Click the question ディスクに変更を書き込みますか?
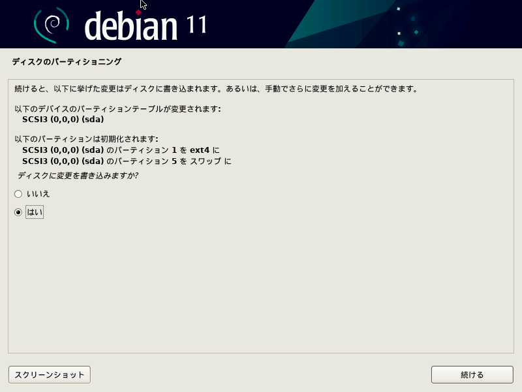Screen dimensions: 522x392 click(78, 175)
